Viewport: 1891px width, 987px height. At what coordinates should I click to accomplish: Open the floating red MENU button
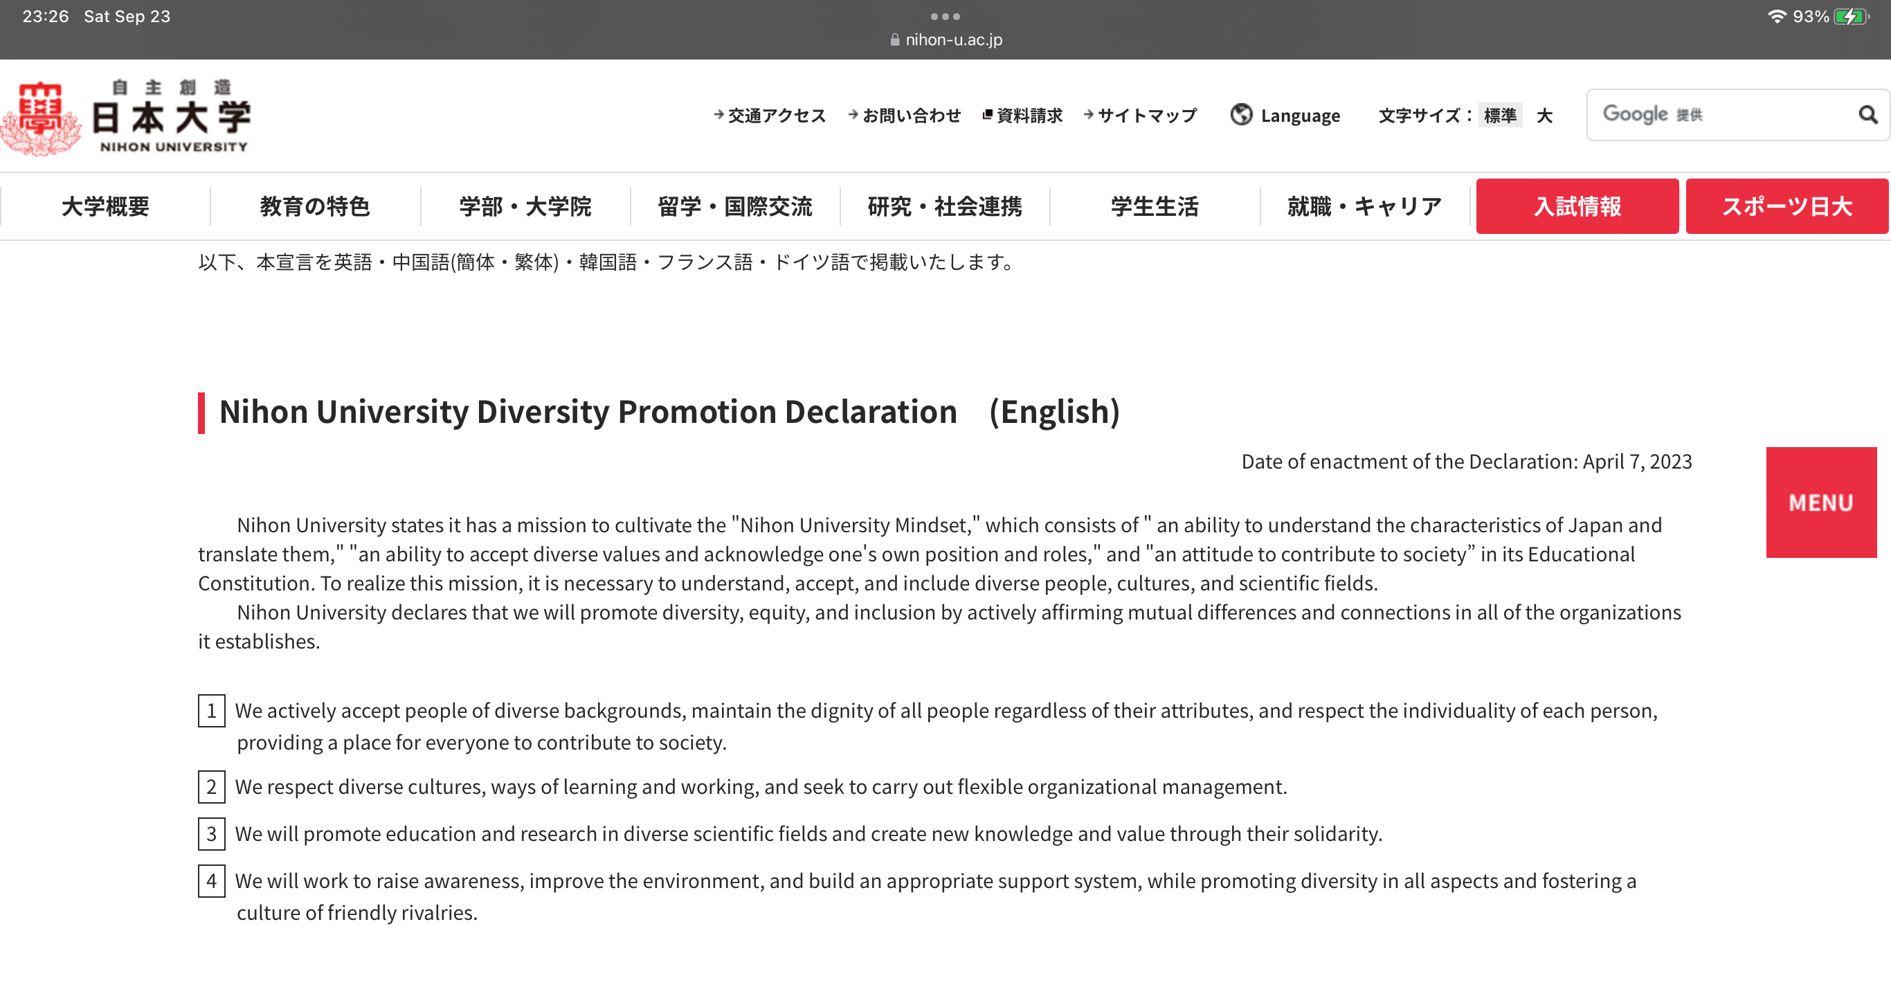click(1821, 502)
